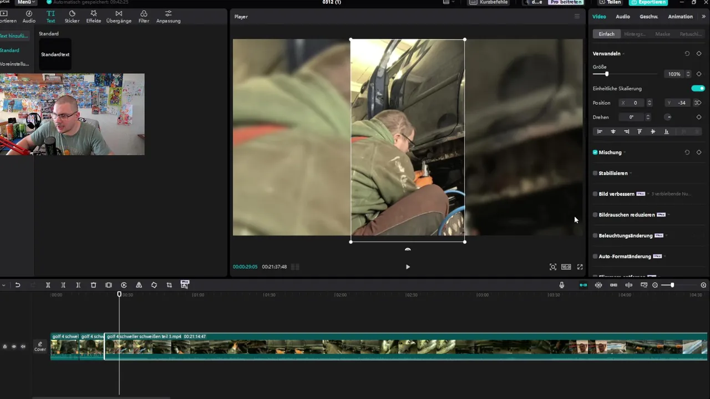The width and height of the screenshot is (710, 399).
Task: Click the player zoom-fit icon
Action: (x=553, y=267)
